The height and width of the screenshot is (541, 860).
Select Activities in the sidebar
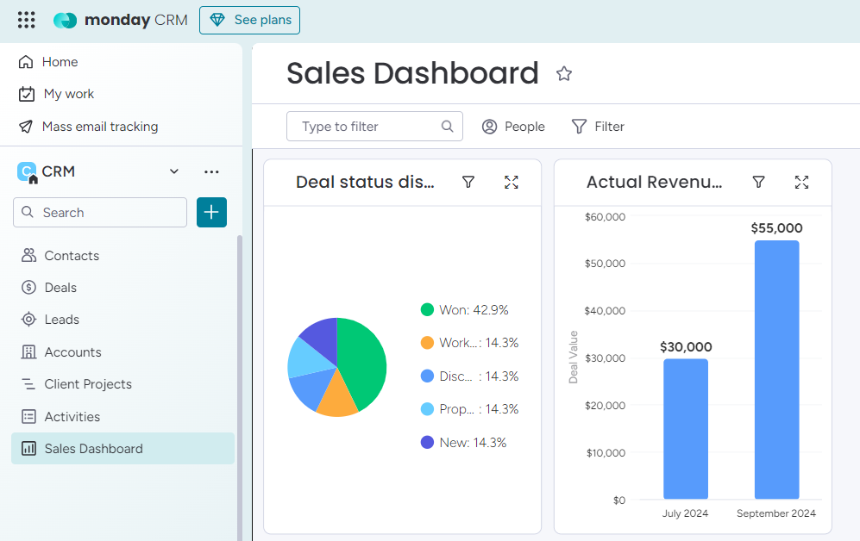coord(72,416)
